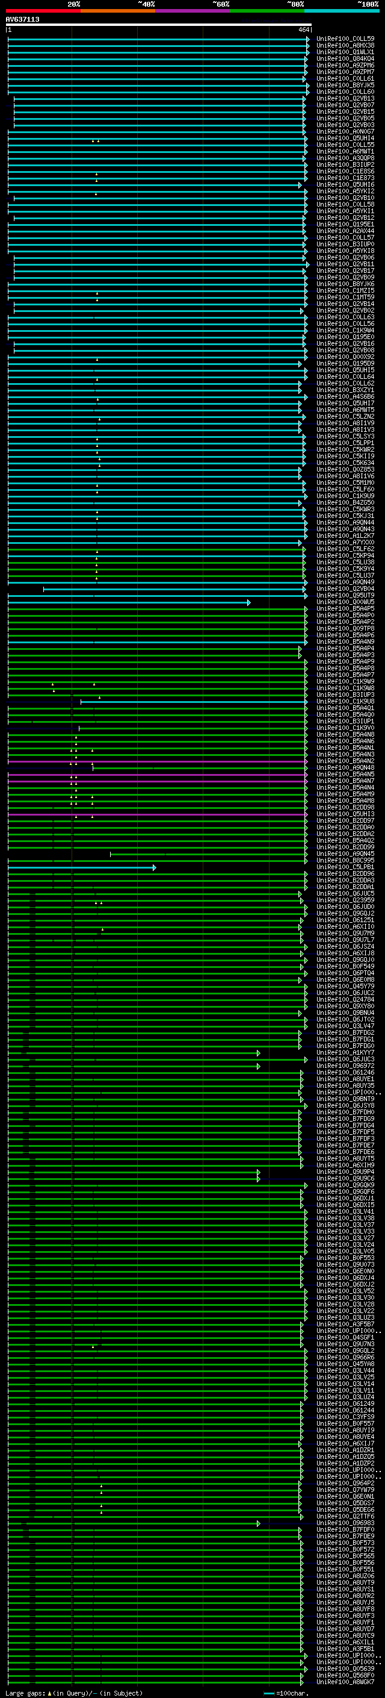The height and width of the screenshot is (1698, 385).
Task: Select label UniRef100_C1K9U8
Action: (345, 702)
